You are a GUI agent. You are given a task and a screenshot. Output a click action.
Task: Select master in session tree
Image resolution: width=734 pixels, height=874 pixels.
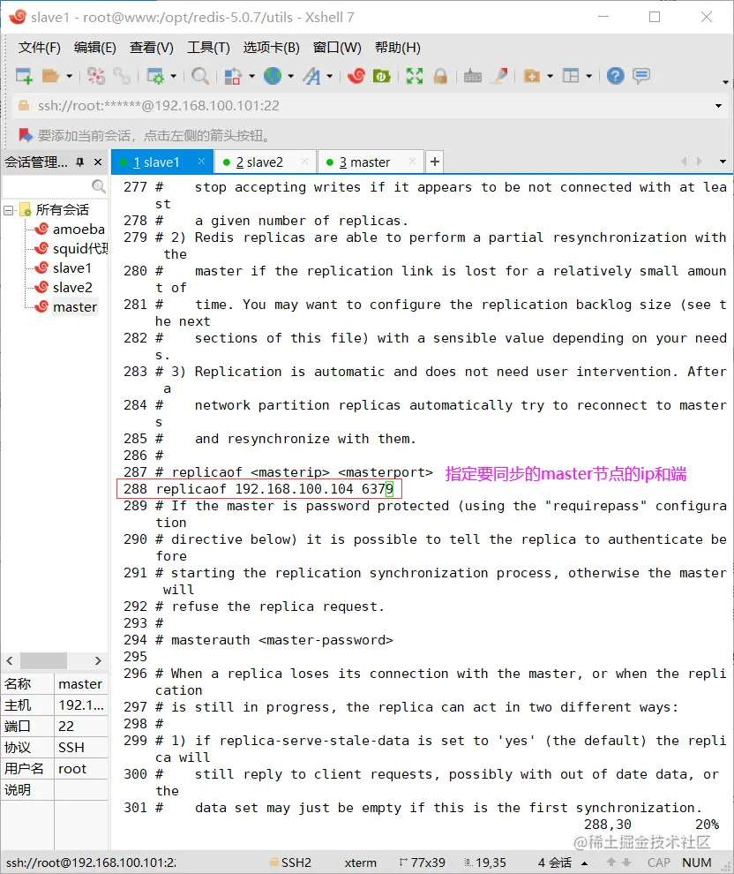(75, 307)
